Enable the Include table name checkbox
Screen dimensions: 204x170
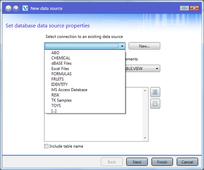click(46, 146)
